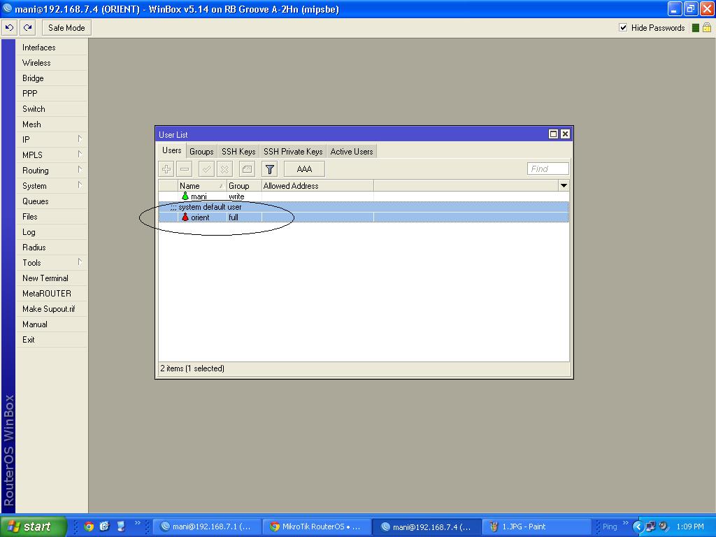Click the second quick launch icon

click(x=104, y=527)
